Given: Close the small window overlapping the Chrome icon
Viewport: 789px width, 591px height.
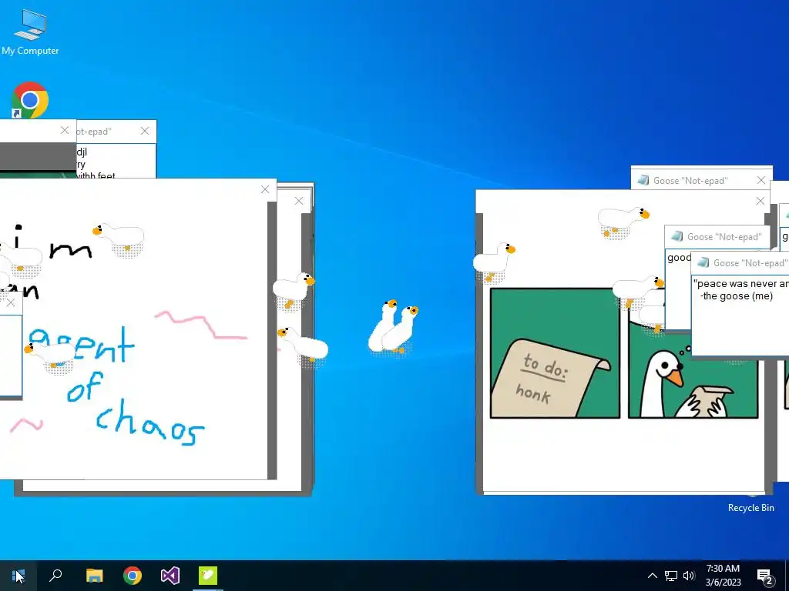Looking at the screenshot, I should pos(65,130).
